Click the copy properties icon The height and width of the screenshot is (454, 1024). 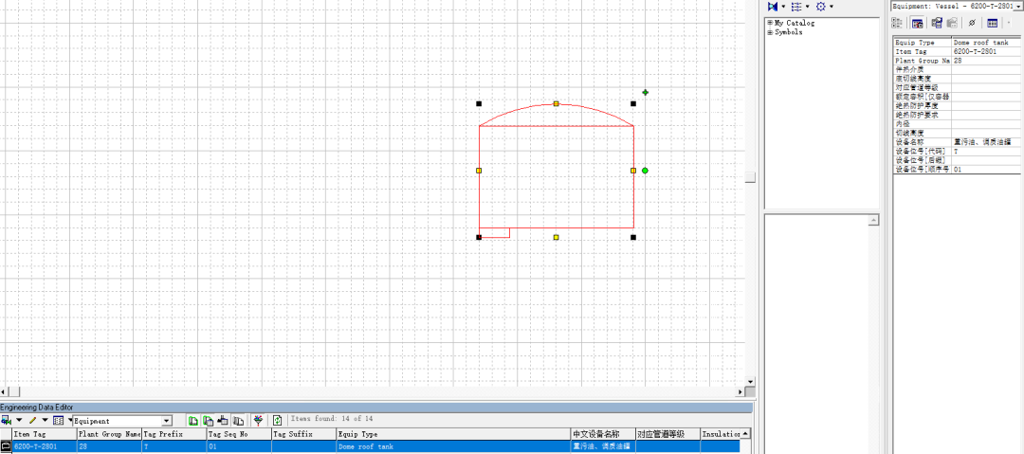(937, 23)
